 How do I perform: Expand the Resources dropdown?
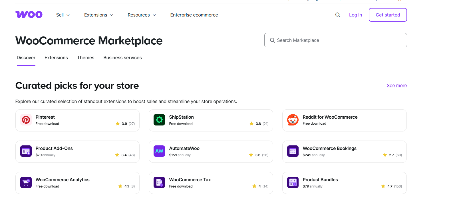(x=142, y=15)
